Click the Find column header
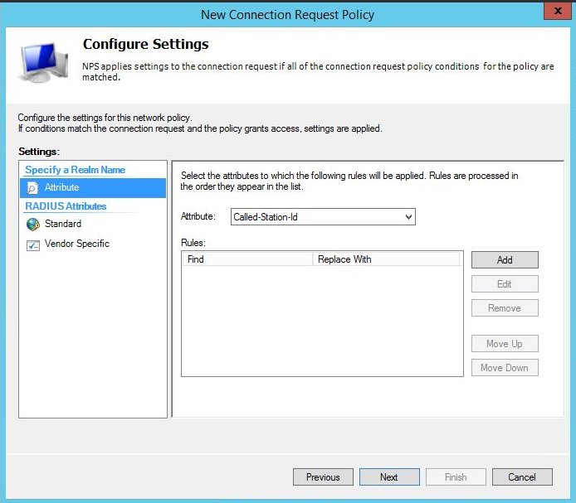Image resolution: width=576 pixels, height=503 pixels. (x=247, y=259)
